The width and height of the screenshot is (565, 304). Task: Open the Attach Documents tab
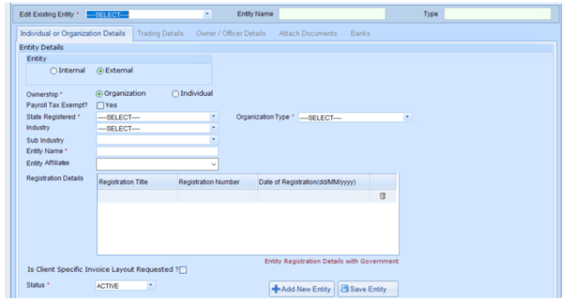pyautogui.click(x=308, y=34)
